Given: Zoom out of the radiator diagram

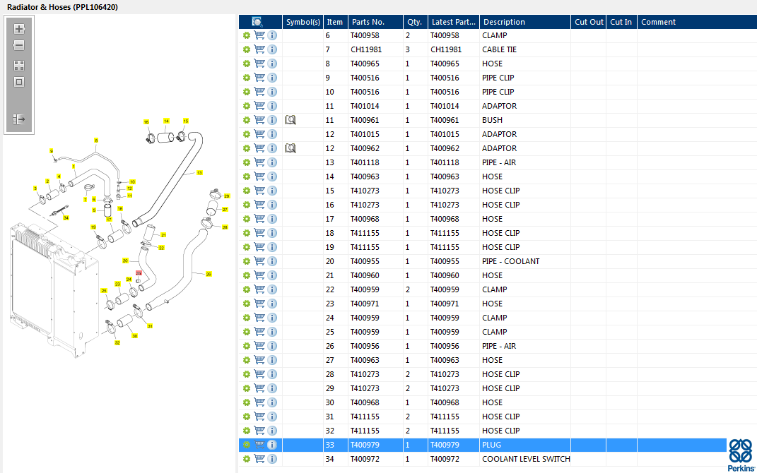Looking at the screenshot, I should tap(19, 46).
